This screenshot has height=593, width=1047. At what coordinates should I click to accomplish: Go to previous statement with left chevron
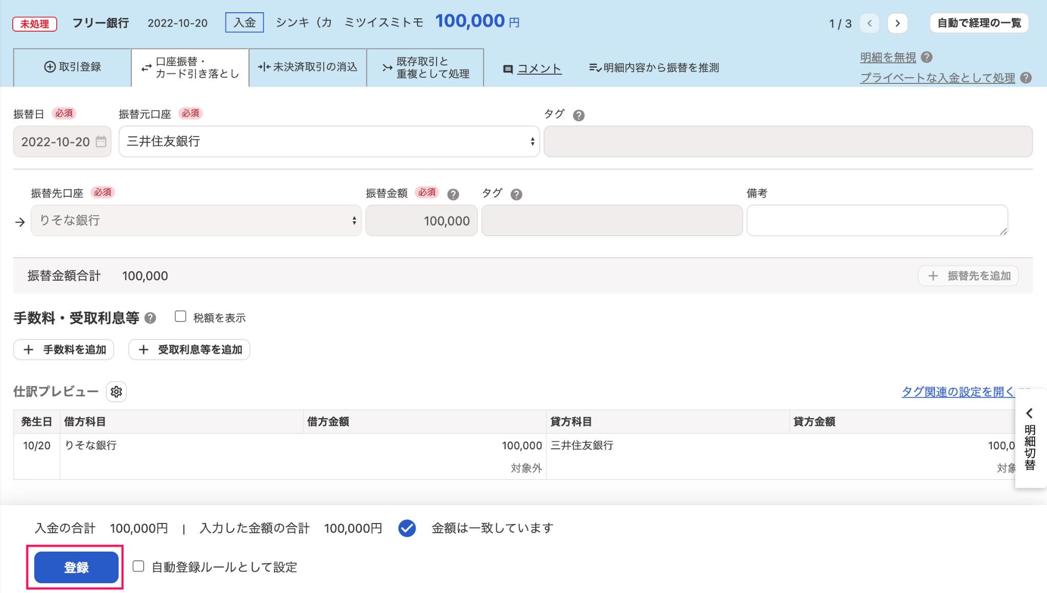tap(870, 24)
